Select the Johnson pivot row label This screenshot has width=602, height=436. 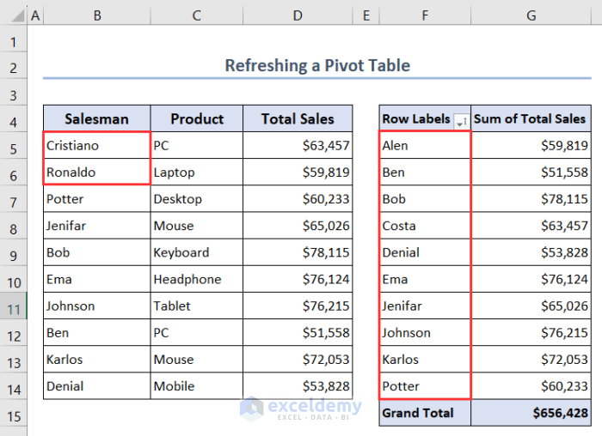(x=425, y=332)
